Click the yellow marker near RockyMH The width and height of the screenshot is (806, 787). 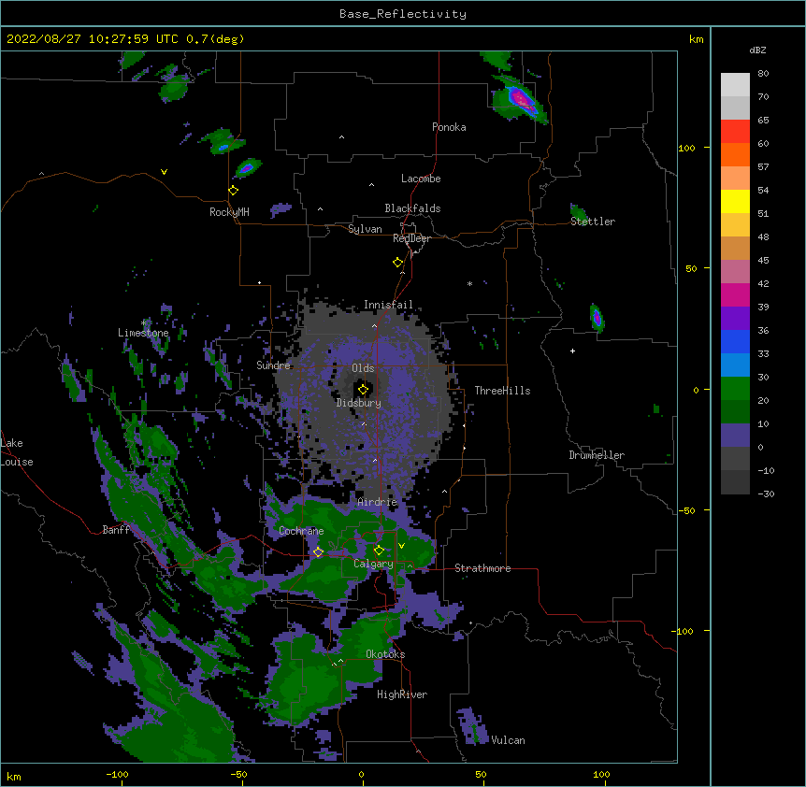click(233, 191)
